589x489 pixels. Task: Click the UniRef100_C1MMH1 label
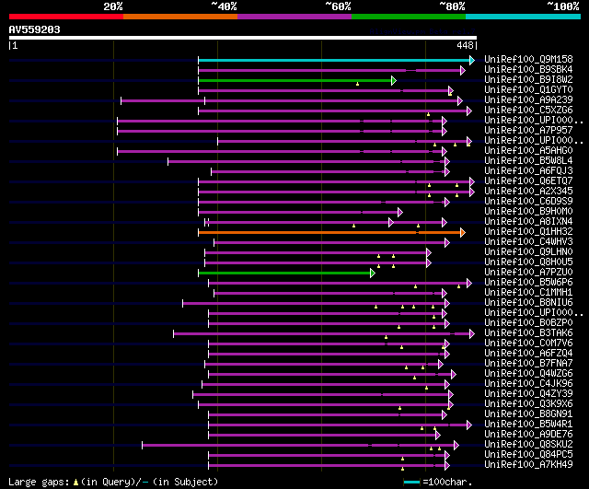[x=528, y=293]
